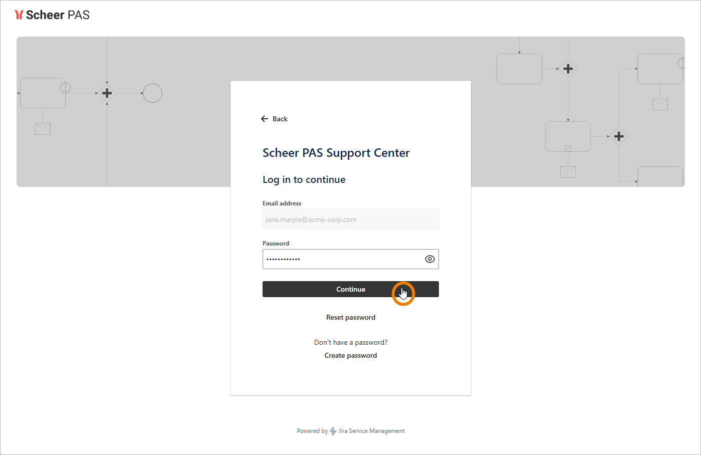The height and width of the screenshot is (455, 701).
Task: Click the Continue button
Action: coord(351,289)
